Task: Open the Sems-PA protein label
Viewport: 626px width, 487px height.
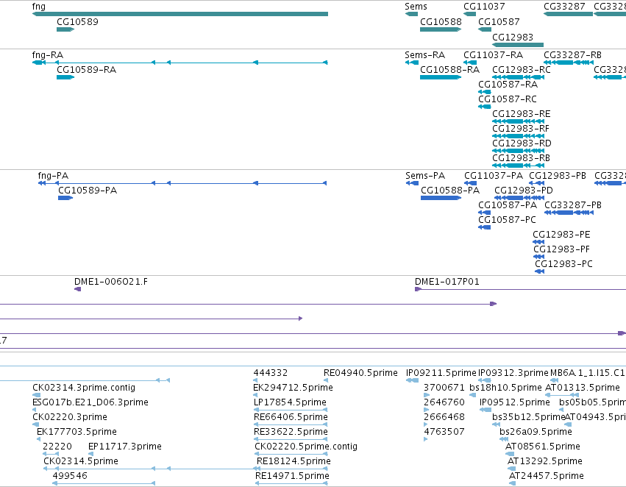Action: pyautogui.click(x=425, y=176)
